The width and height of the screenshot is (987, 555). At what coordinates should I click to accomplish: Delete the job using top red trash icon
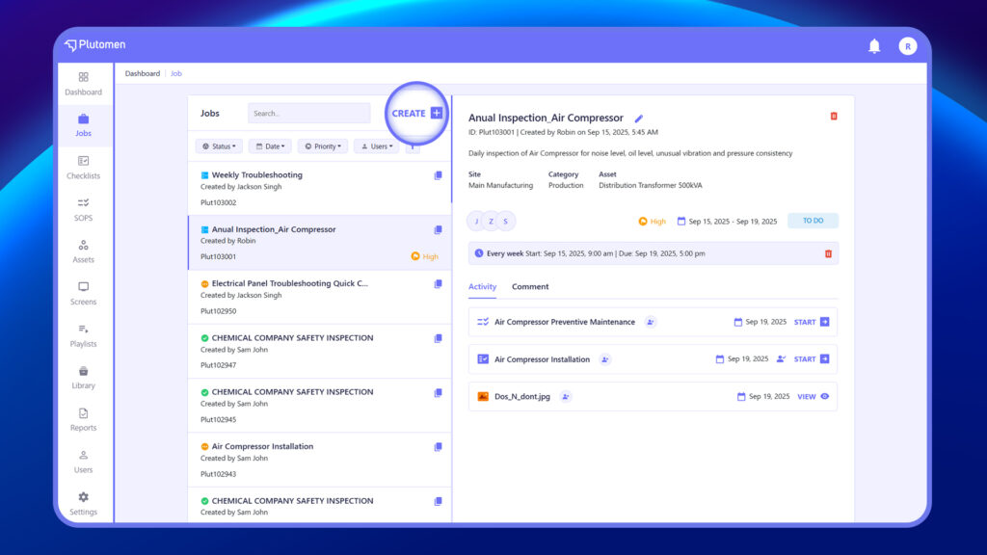click(834, 117)
